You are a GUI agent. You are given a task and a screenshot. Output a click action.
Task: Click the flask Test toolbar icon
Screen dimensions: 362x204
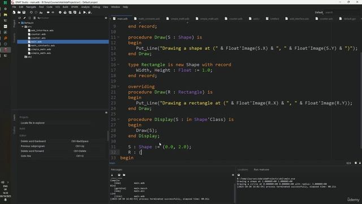pos(80,12)
